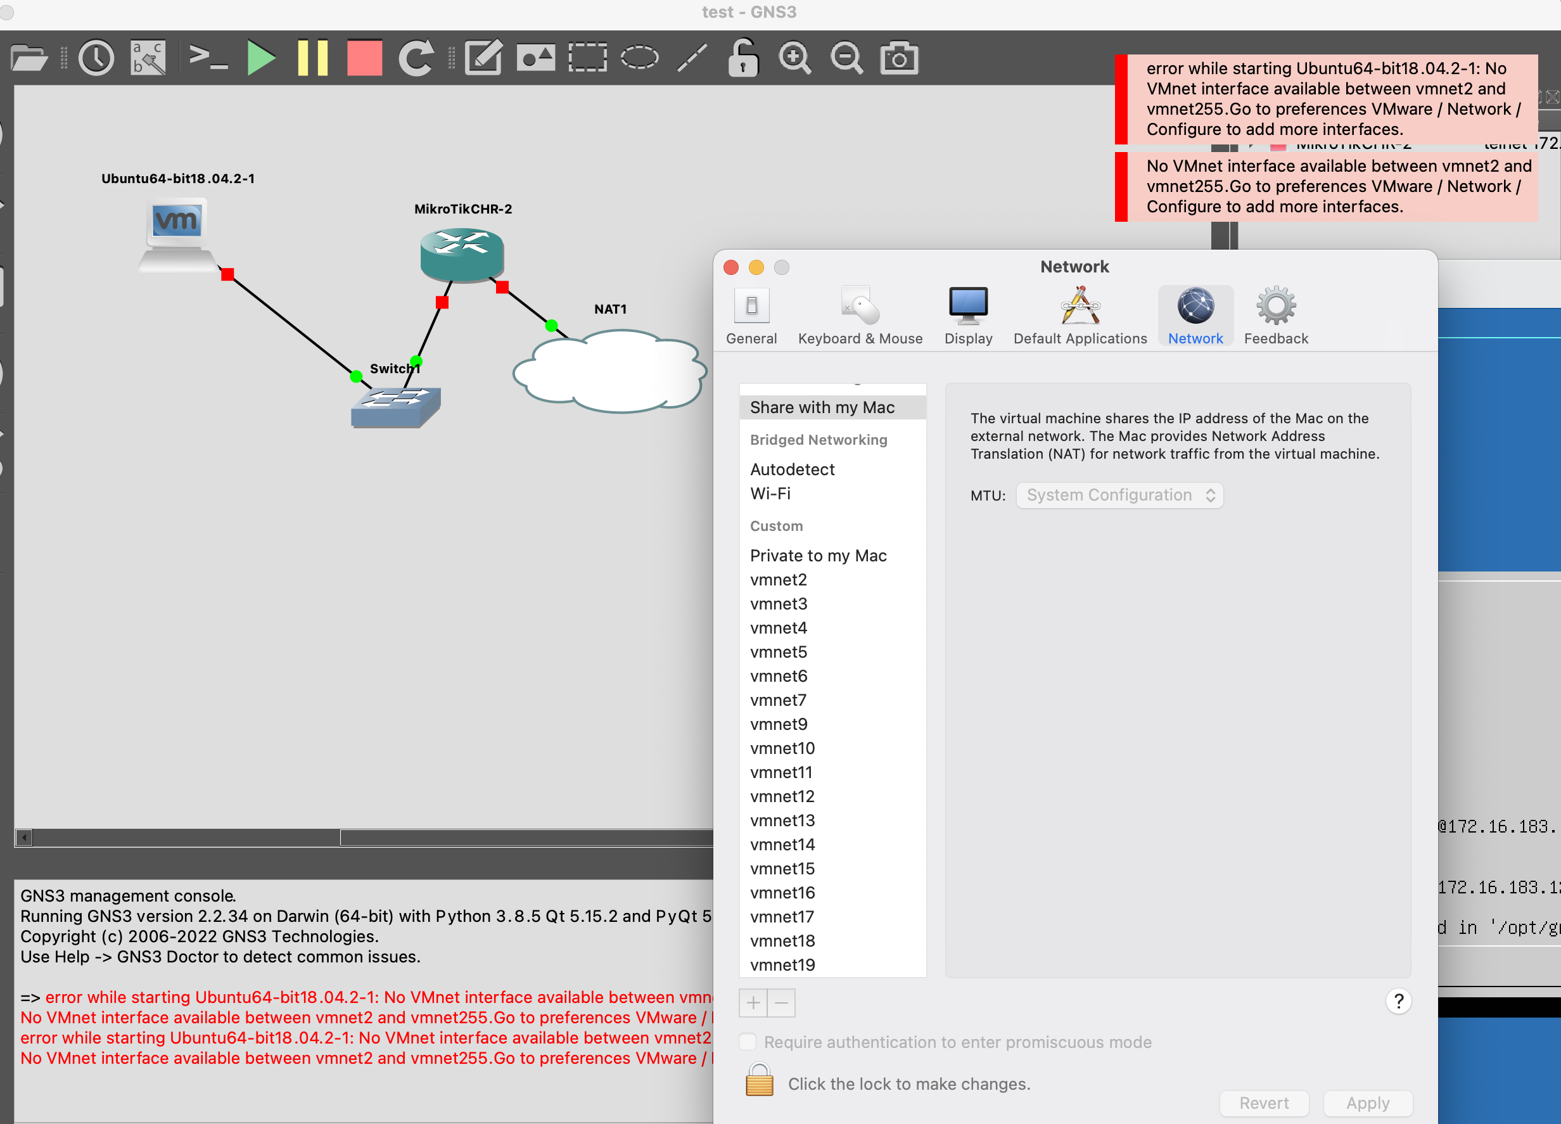Insert an image onto the topology
This screenshot has height=1124, width=1561.
537,58
